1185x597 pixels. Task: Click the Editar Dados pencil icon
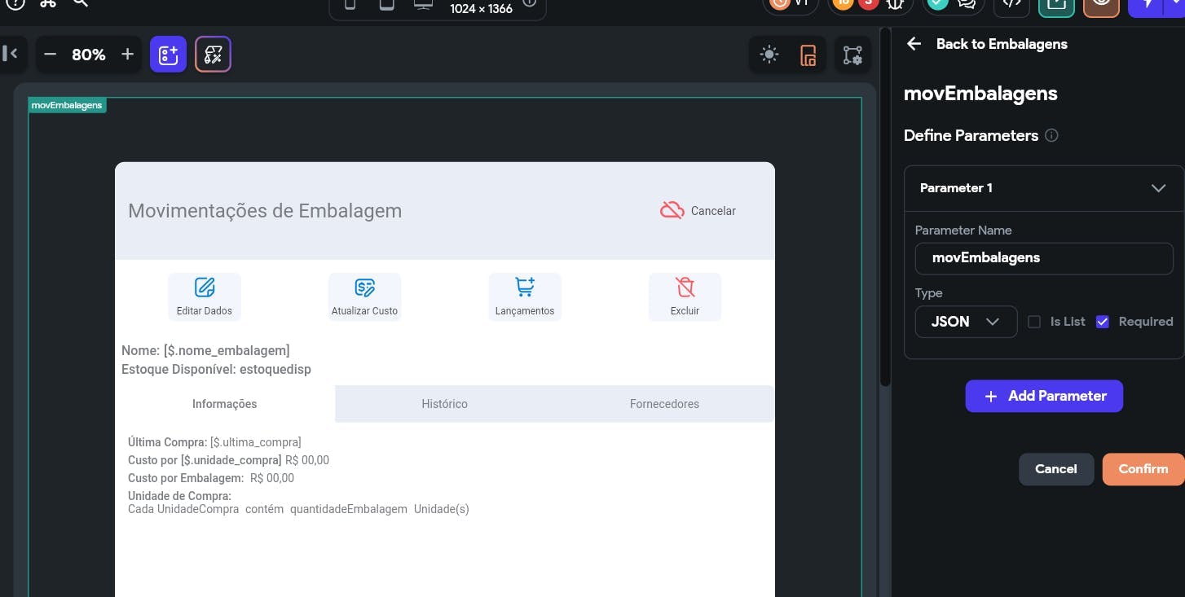(205, 288)
